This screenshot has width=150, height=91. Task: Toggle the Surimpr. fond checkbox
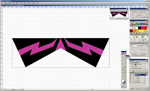pos(131,12)
